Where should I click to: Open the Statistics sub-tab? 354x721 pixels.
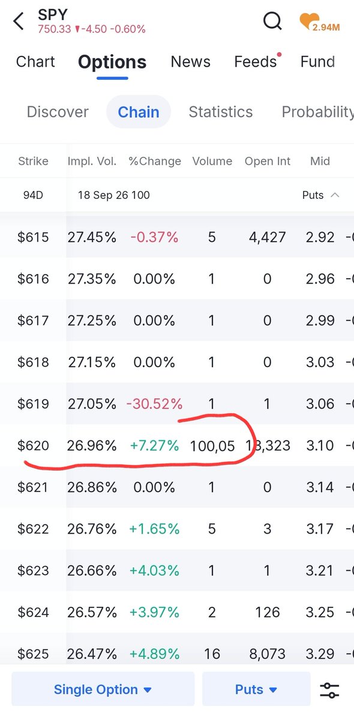221,112
